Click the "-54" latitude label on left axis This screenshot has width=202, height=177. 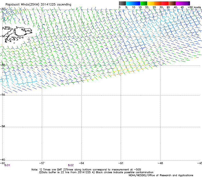(2, 65)
